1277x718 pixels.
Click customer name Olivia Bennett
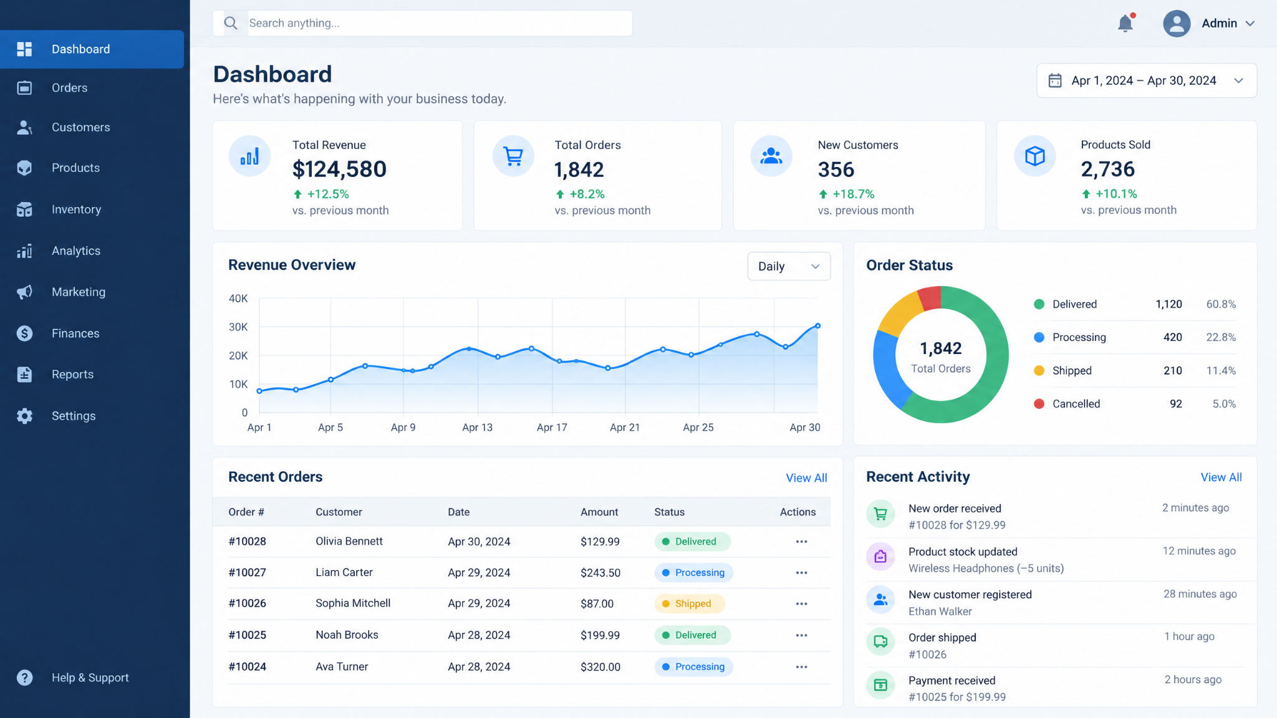pyautogui.click(x=349, y=541)
